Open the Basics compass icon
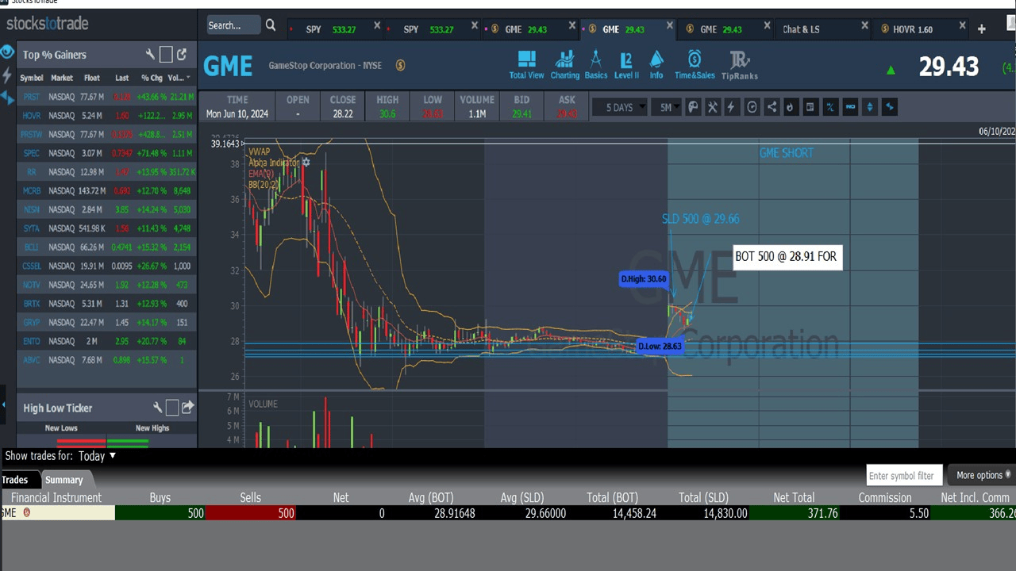 [x=595, y=65]
